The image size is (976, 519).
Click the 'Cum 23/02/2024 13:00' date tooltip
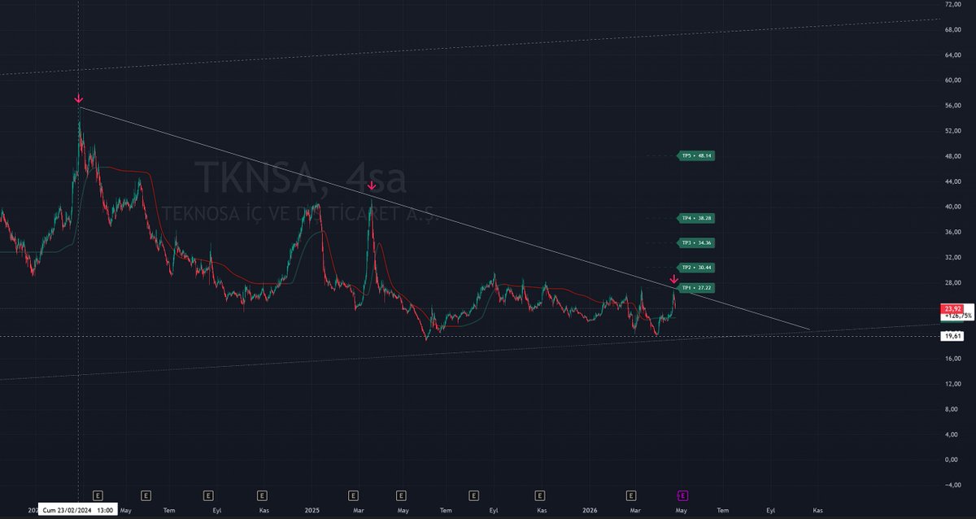pyautogui.click(x=76, y=511)
